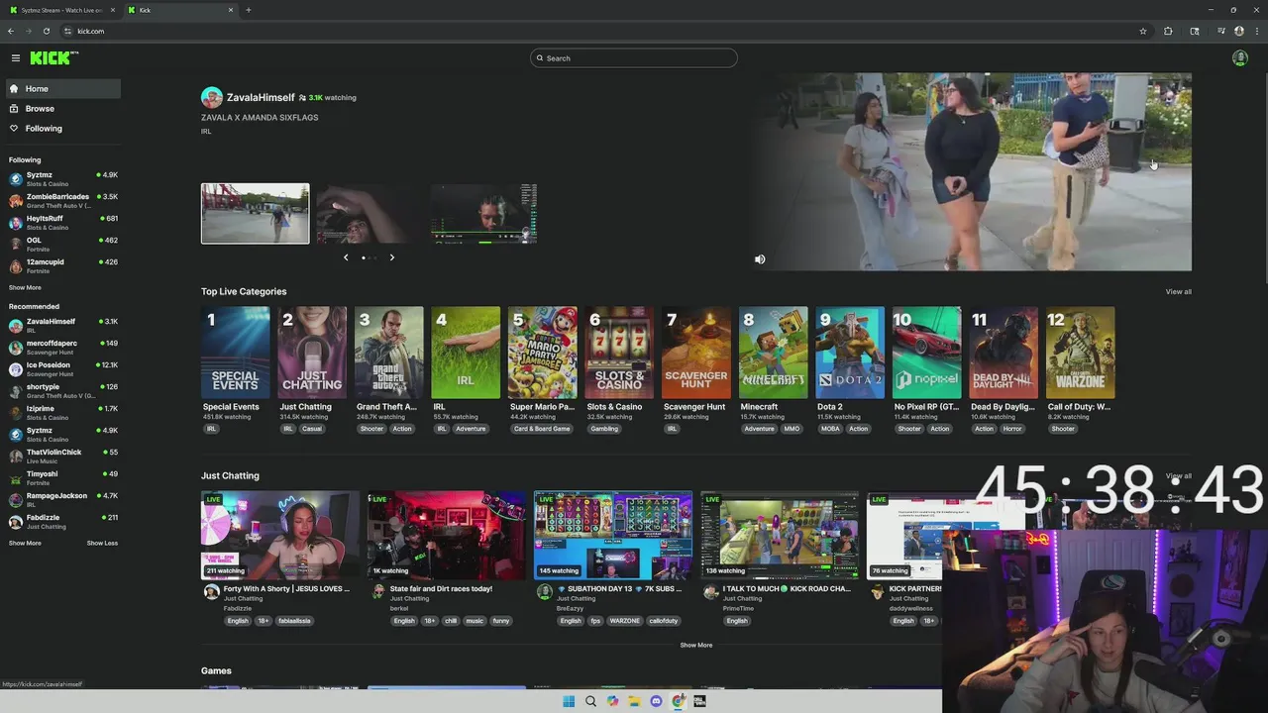Expand Following list with Show More
This screenshot has width=1268, height=713.
pos(25,288)
